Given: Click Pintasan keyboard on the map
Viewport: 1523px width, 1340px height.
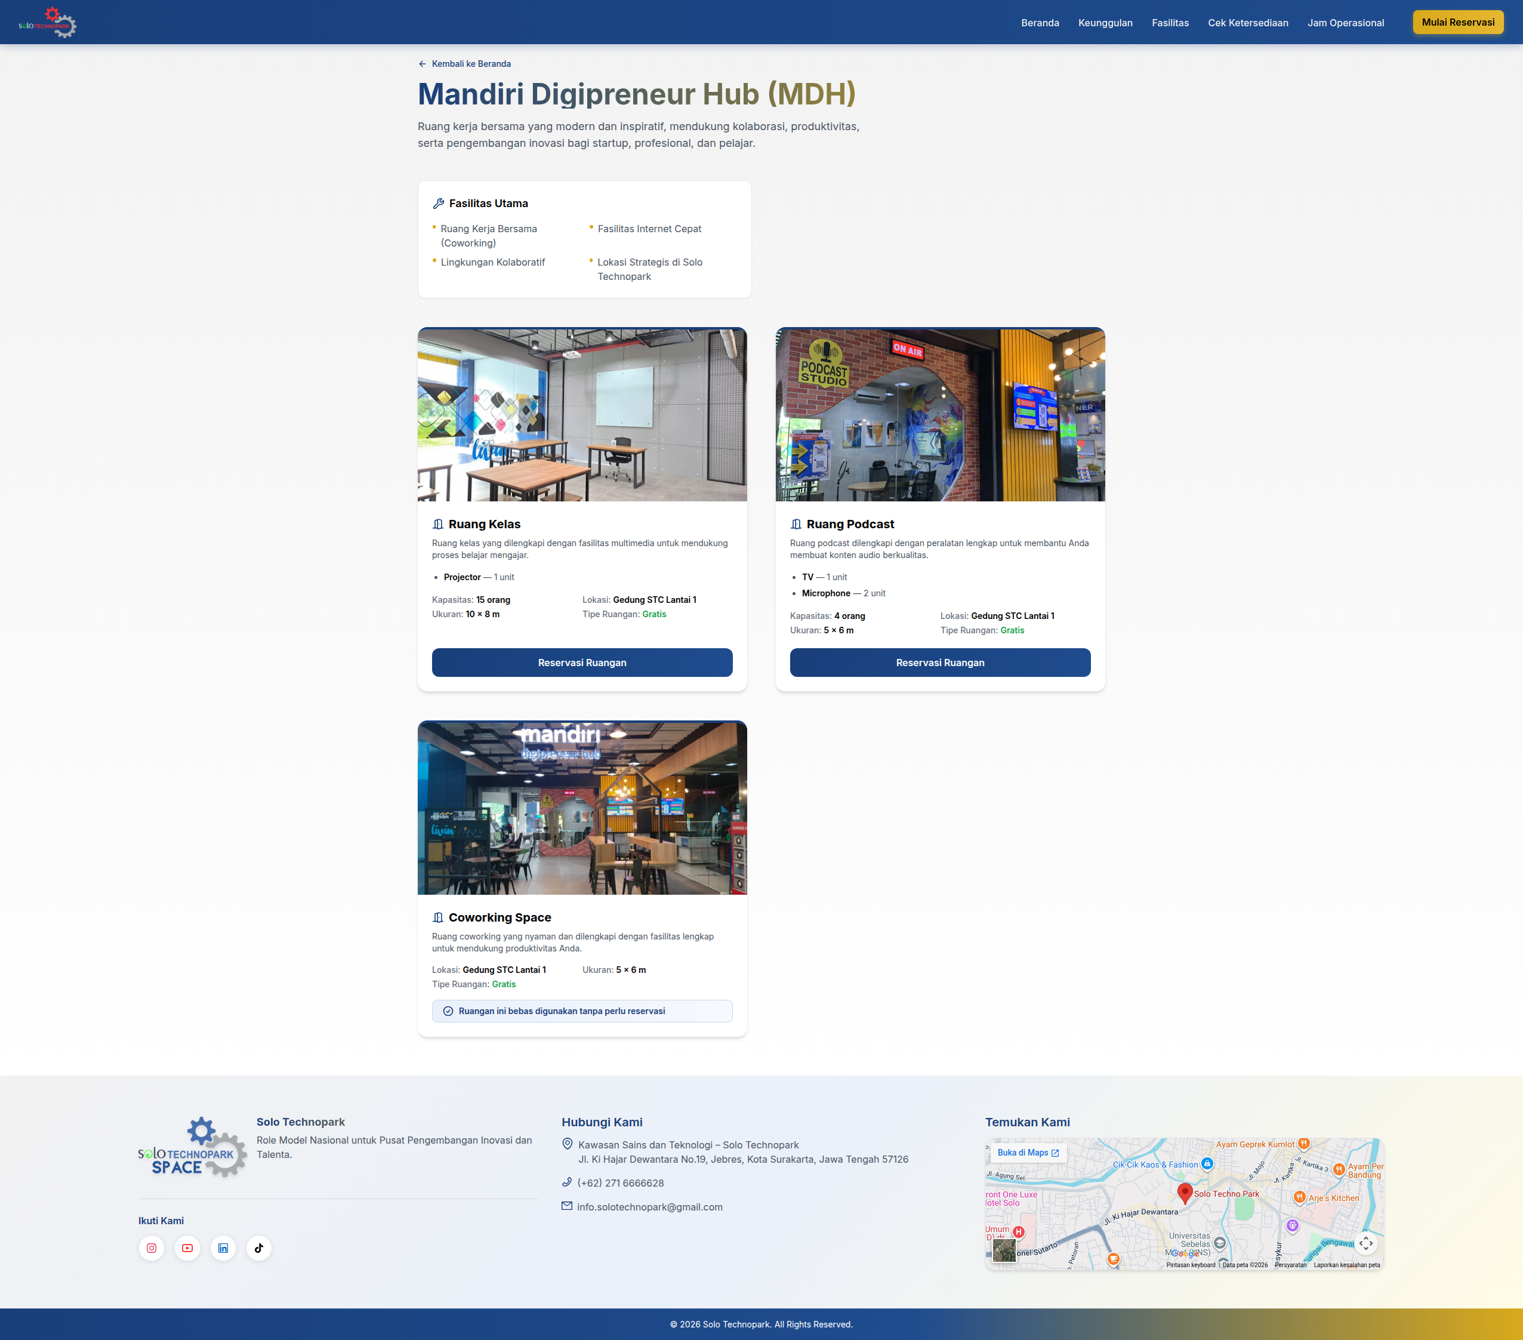Looking at the screenshot, I should (x=1190, y=1265).
